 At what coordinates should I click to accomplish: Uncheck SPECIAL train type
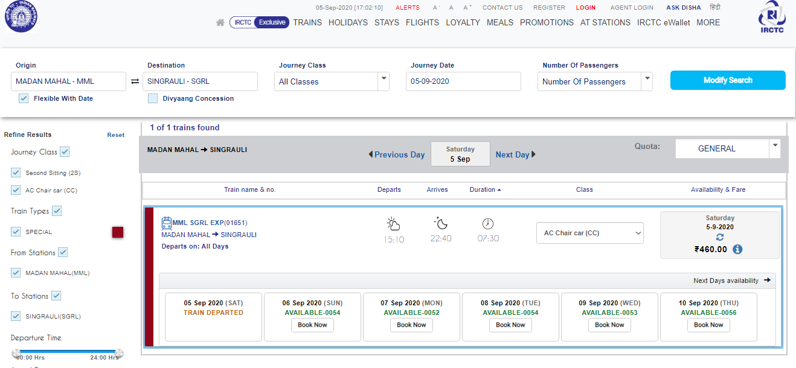point(16,232)
